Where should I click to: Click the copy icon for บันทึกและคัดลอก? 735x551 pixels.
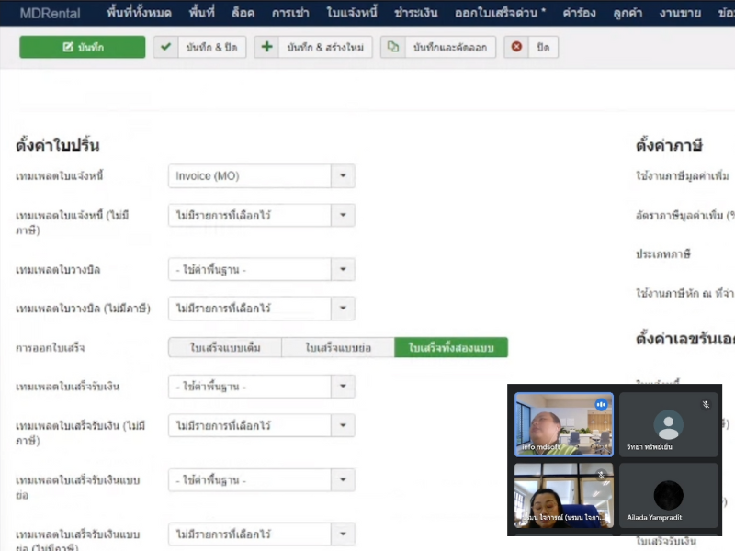point(393,47)
